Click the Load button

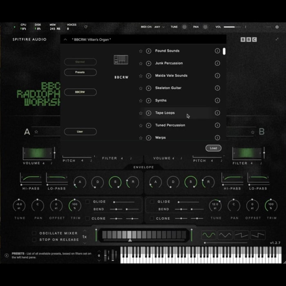coord(213,148)
